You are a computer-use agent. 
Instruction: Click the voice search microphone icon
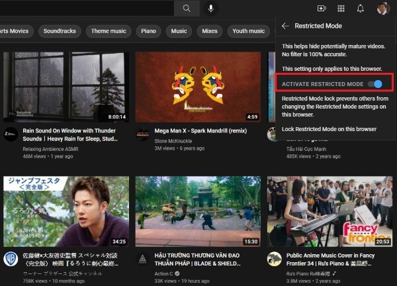(211, 9)
